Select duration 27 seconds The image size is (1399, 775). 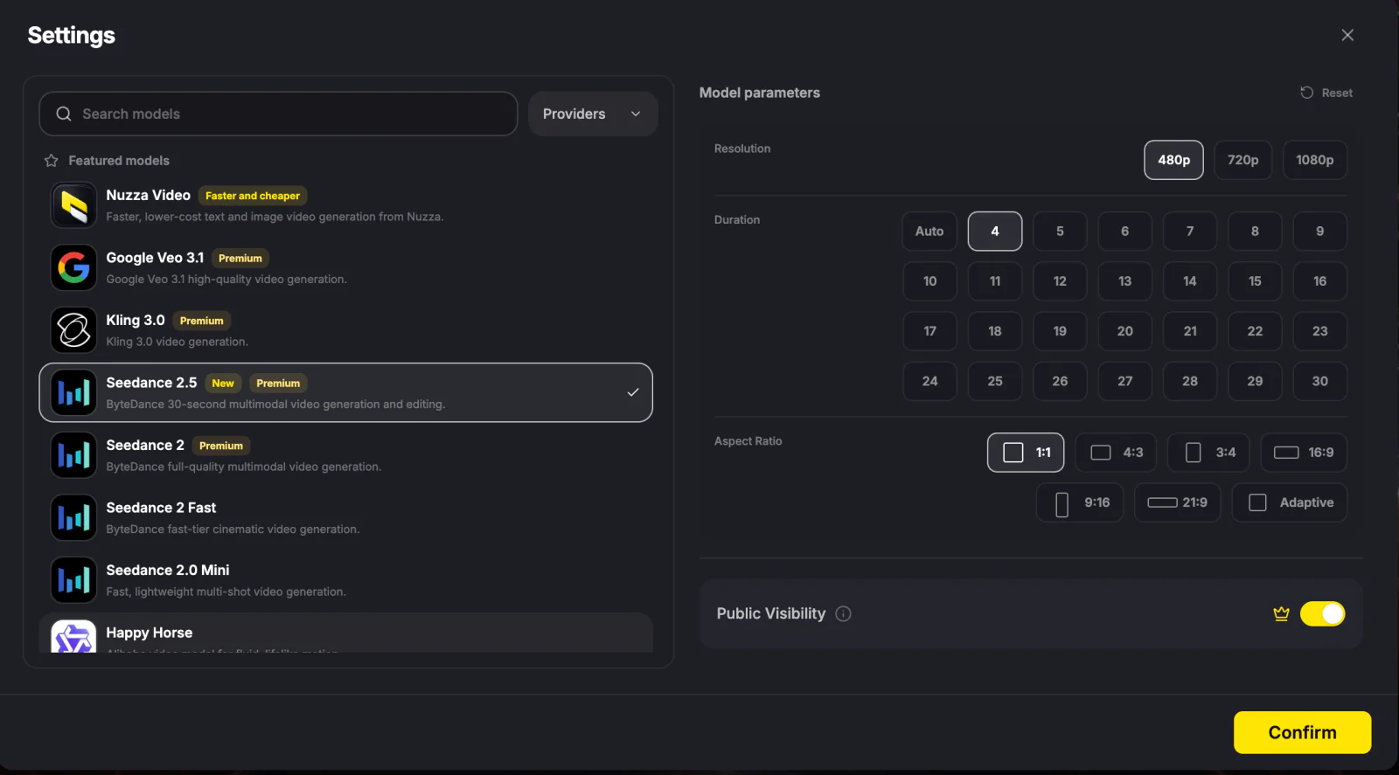click(1125, 381)
